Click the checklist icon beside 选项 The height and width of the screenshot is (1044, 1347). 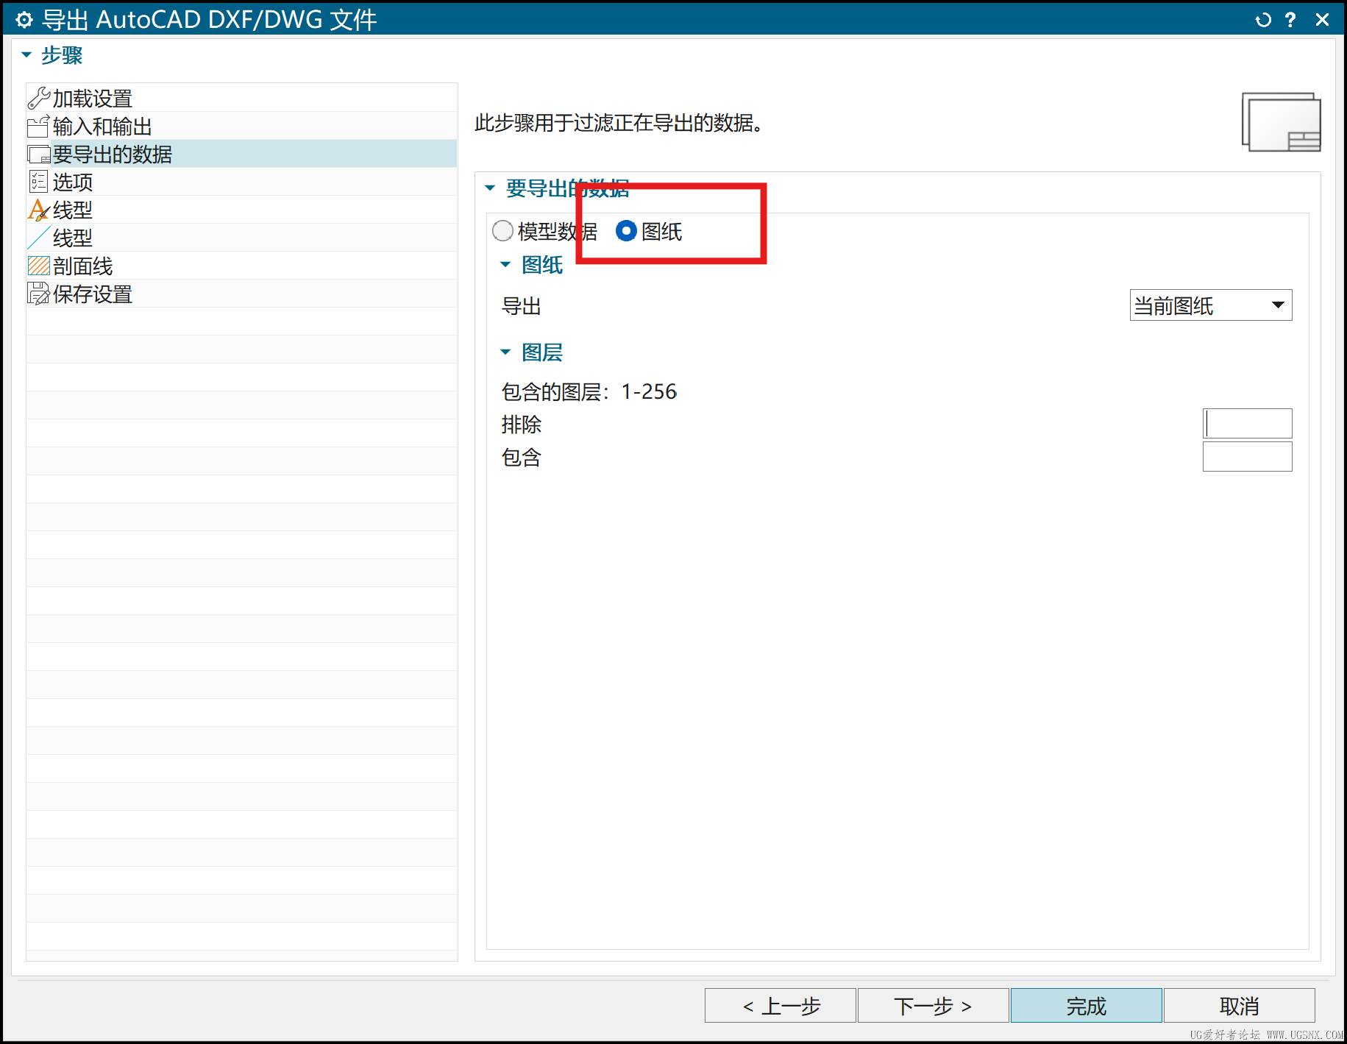tap(38, 182)
